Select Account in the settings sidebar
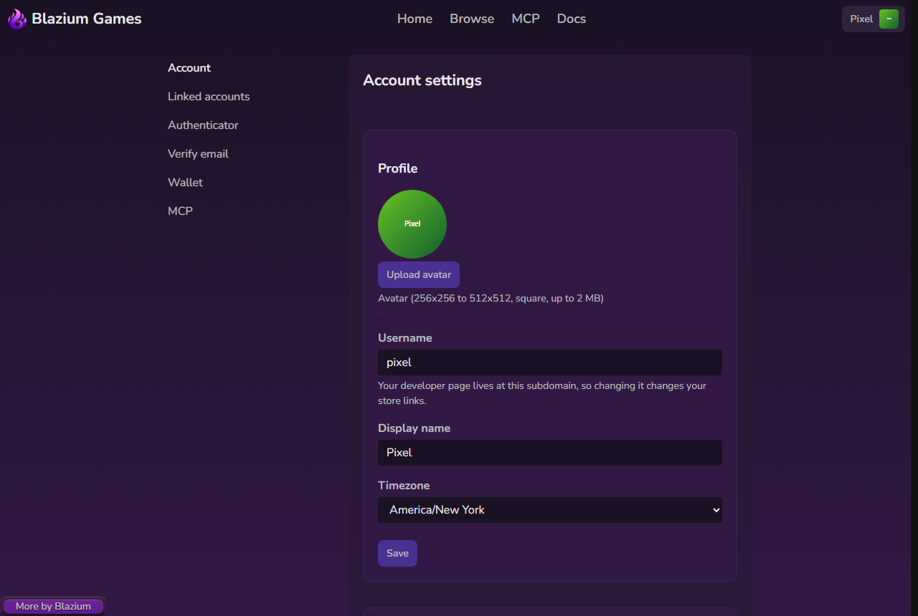918x616 pixels. click(189, 68)
